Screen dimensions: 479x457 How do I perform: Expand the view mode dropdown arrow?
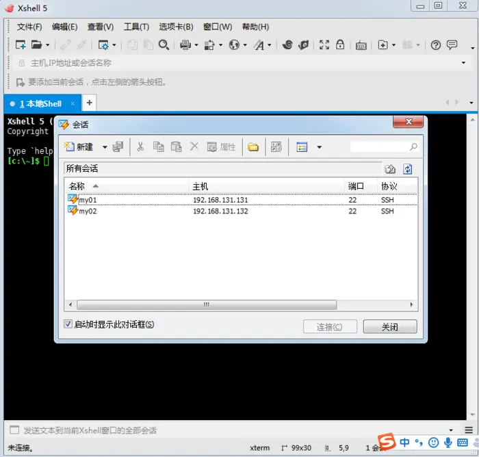pos(320,147)
